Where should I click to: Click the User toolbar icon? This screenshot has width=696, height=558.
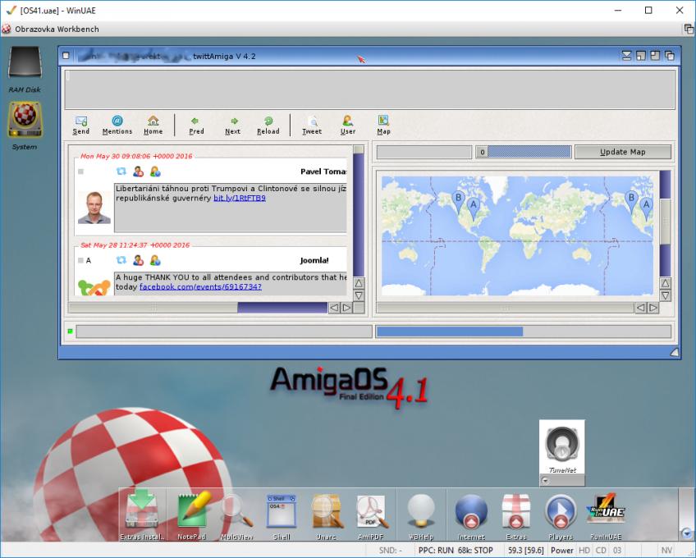pyautogui.click(x=348, y=124)
